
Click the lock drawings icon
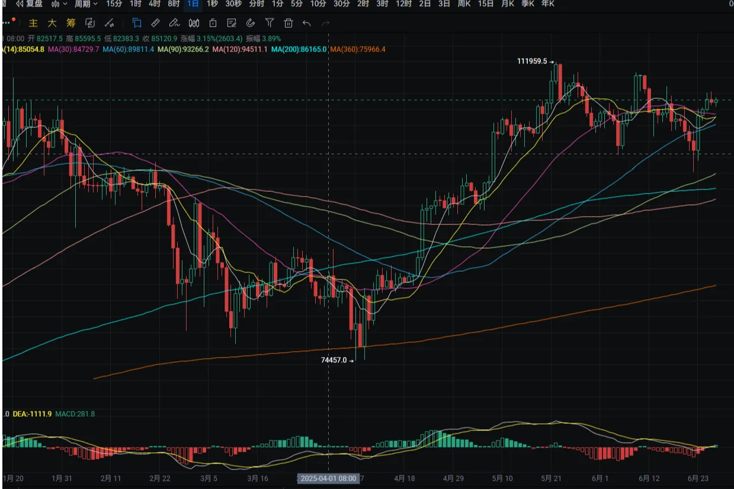(213, 23)
